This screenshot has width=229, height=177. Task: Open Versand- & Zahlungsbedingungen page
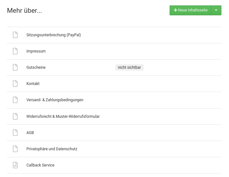[x=55, y=100]
